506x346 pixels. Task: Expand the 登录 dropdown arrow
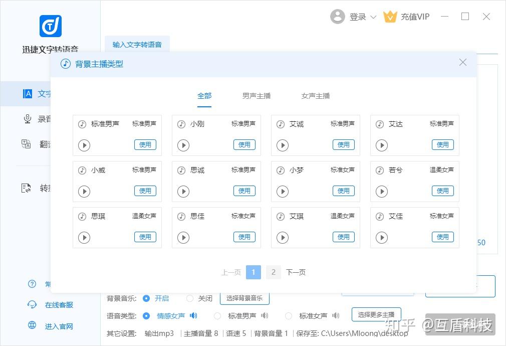tap(373, 17)
